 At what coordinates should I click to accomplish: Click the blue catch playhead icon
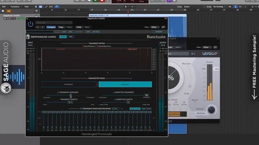click(x=57, y=7)
